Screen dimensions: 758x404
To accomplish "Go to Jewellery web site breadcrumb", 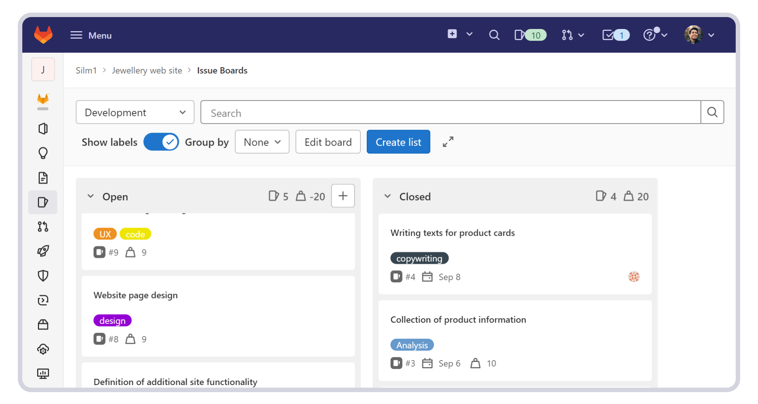I will pos(147,70).
